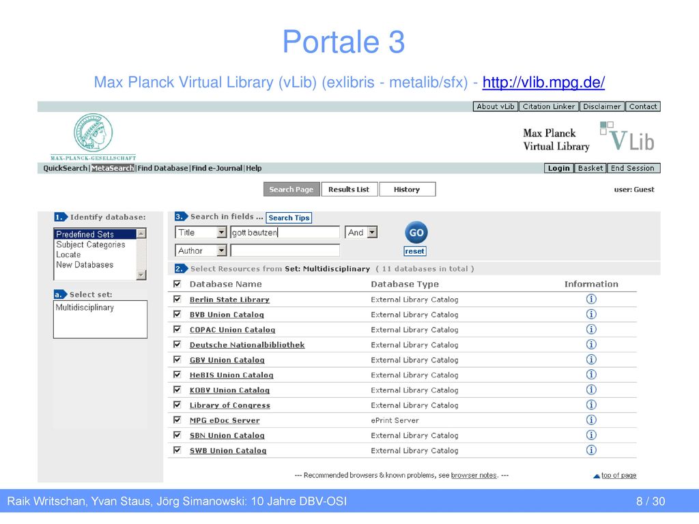The width and height of the screenshot is (699, 524).
Task: Open Search Tips
Action: (289, 218)
